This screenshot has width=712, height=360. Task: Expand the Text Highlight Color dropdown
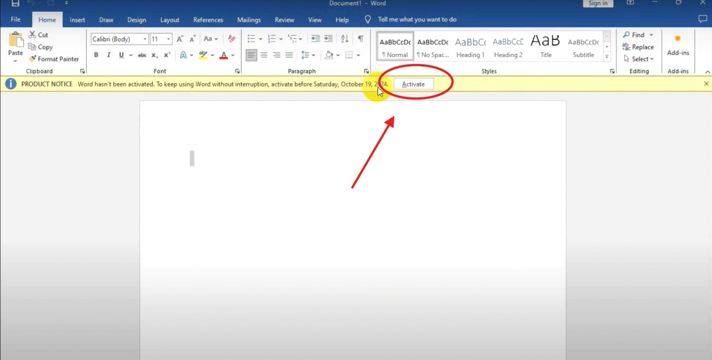pyautogui.click(x=212, y=55)
